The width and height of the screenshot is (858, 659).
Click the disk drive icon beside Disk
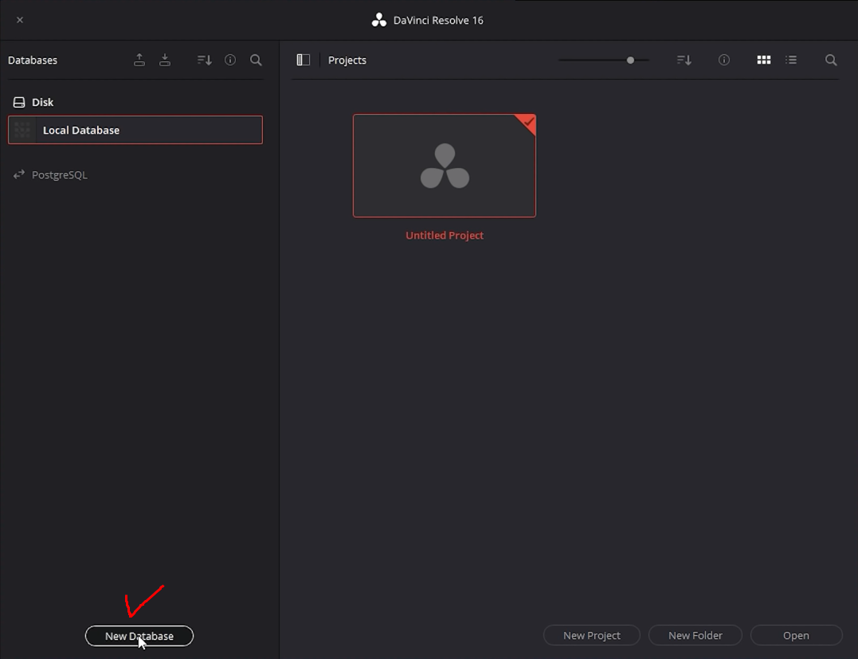coord(19,102)
